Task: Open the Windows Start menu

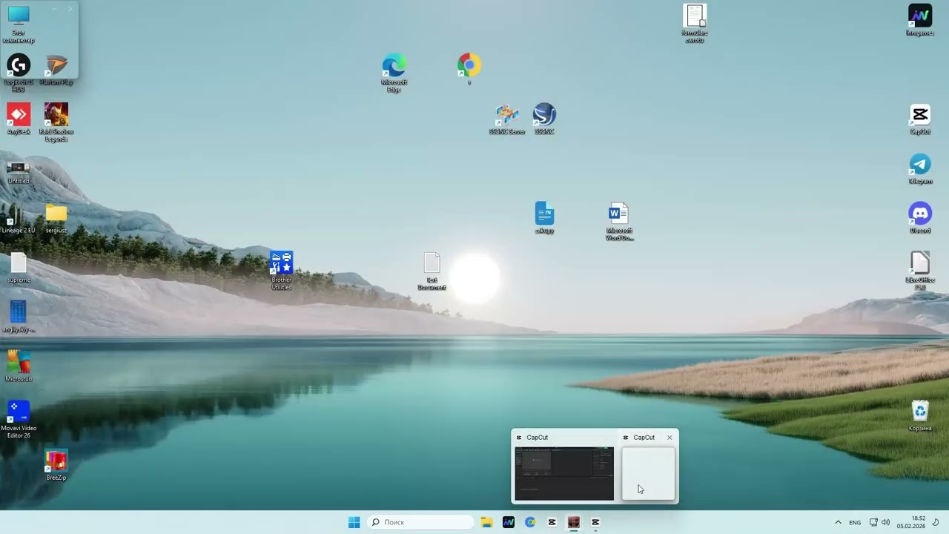Action: (354, 522)
